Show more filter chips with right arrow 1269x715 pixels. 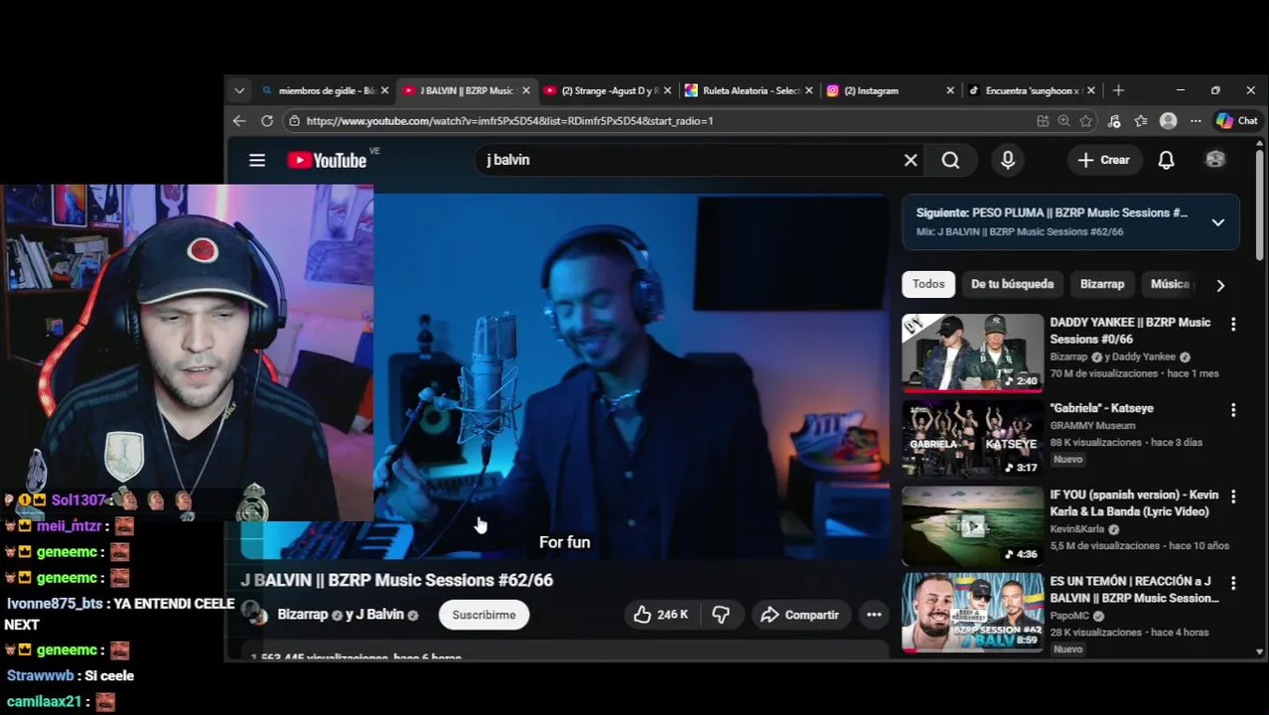click(x=1220, y=285)
